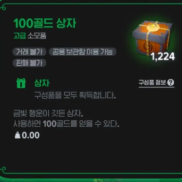
Task: Click the 고급 grade label
Action: pos(19,36)
